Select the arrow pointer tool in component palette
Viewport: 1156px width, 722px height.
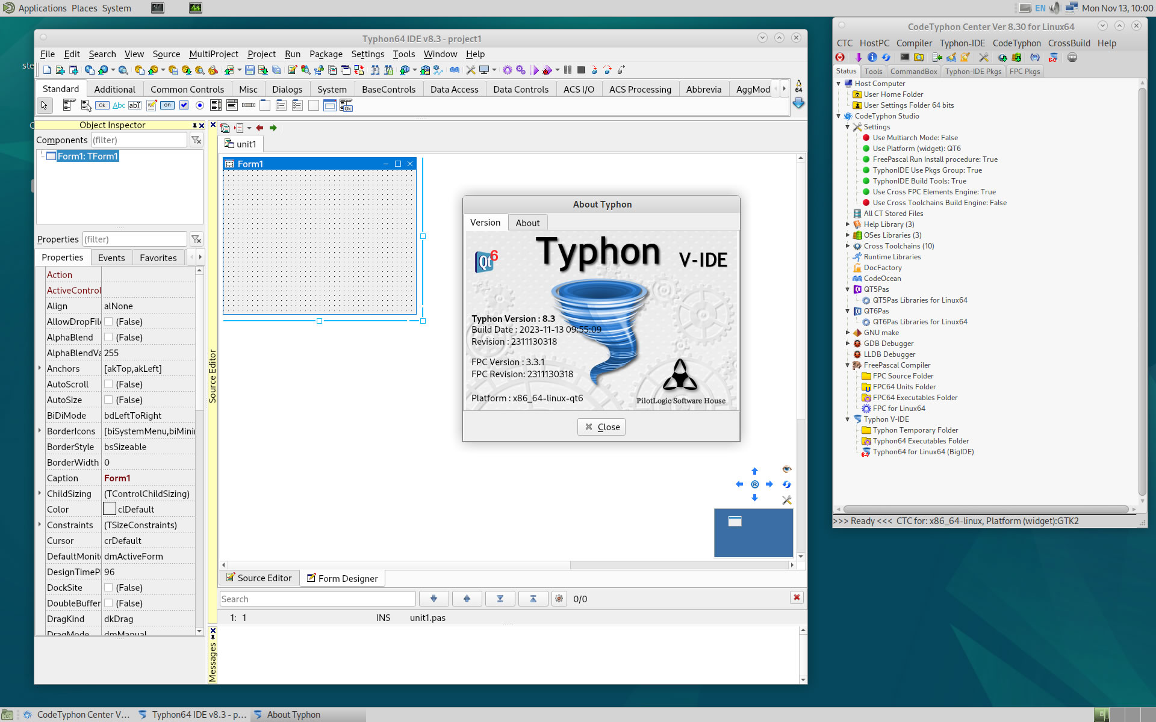coord(44,105)
